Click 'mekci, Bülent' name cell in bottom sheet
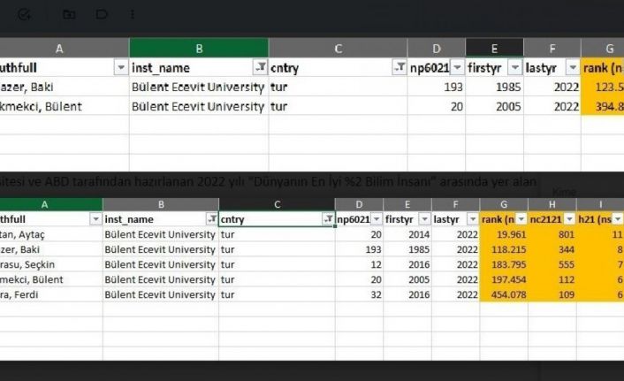The image size is (624, 381). tap(51, 279)
